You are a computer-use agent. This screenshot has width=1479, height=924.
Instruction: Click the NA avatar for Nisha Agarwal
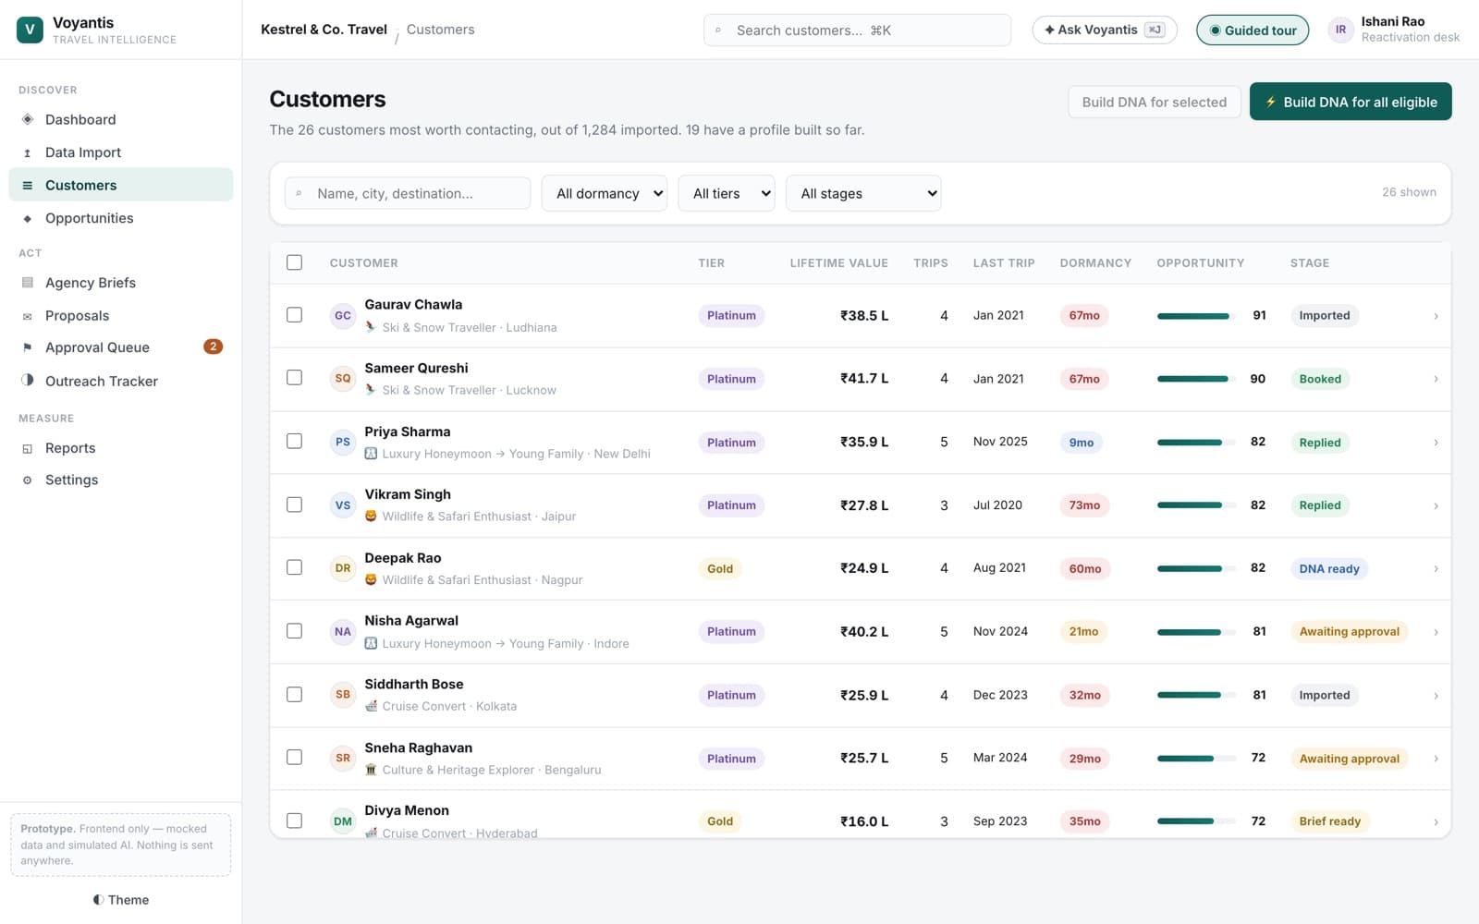[343, 631]
